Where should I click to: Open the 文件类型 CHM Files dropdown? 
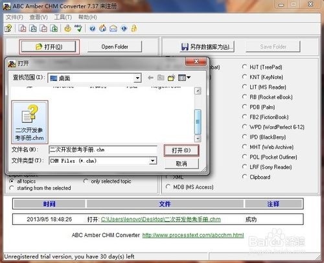tap(152, 161)
